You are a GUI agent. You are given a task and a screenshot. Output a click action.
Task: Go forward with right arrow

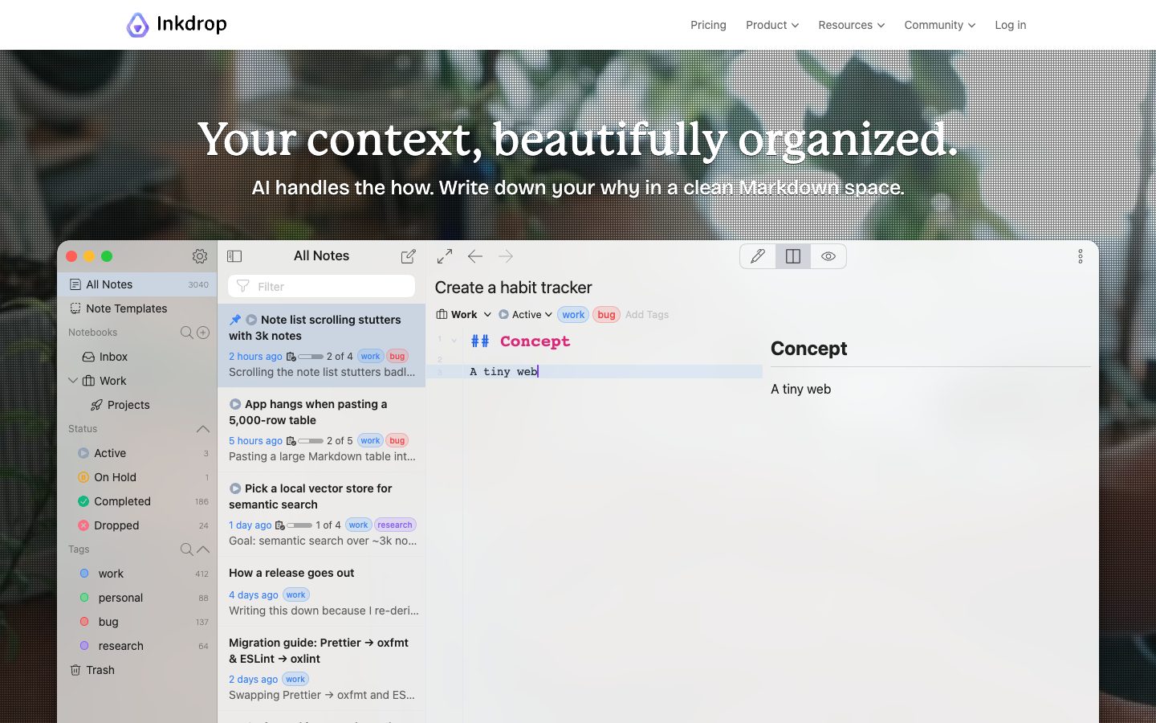506,256
